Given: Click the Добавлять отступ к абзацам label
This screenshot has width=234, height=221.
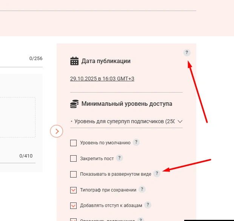Looking at the screenshot, I should click(111, 206).
